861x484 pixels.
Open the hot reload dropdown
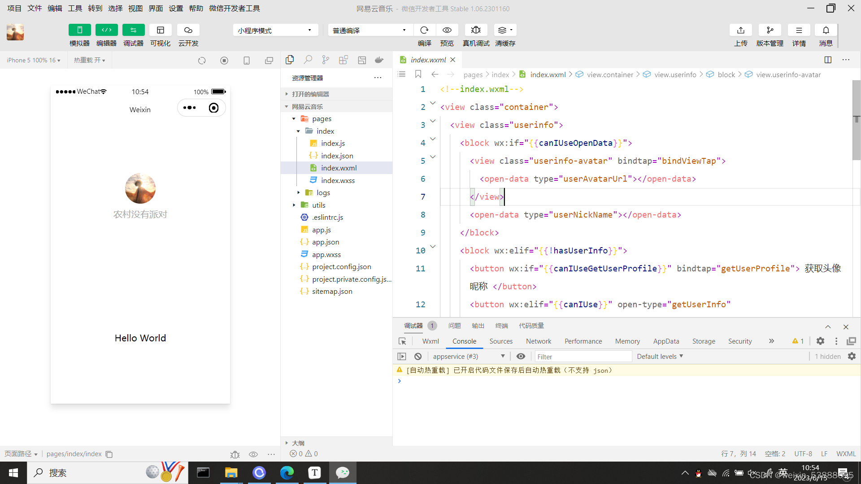click(90, 60)
